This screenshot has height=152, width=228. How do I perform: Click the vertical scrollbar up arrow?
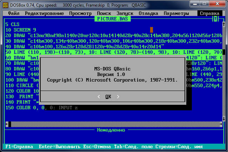224,24
